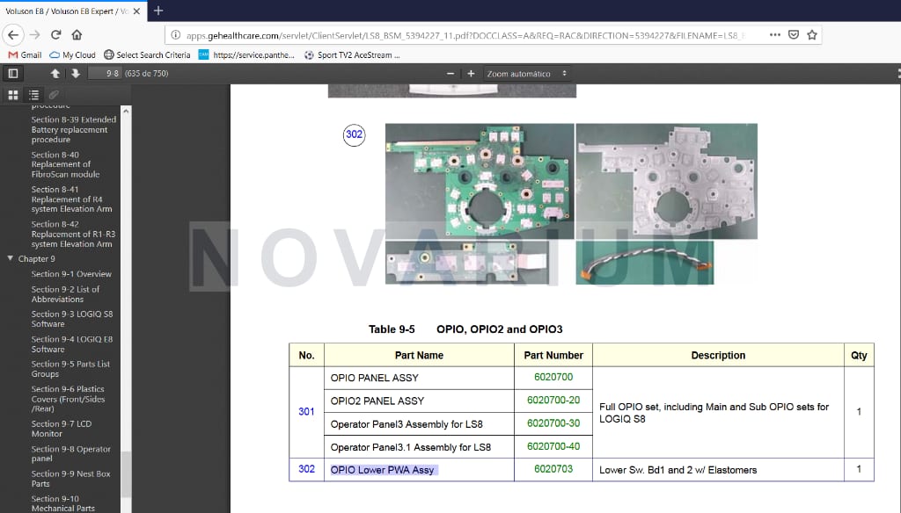Click item number 301 link
Viewport: 901px width, 513px height.
coord(306,412)
